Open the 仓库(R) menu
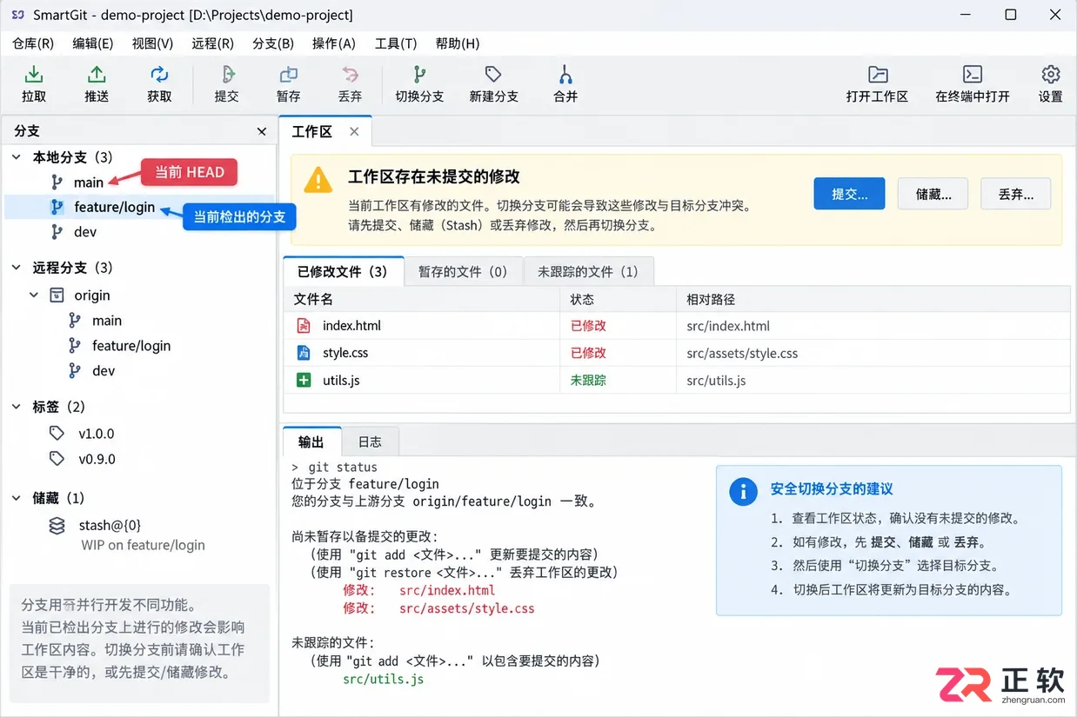The height and width of the screenshot is (717, 1077). coord(33,43)
